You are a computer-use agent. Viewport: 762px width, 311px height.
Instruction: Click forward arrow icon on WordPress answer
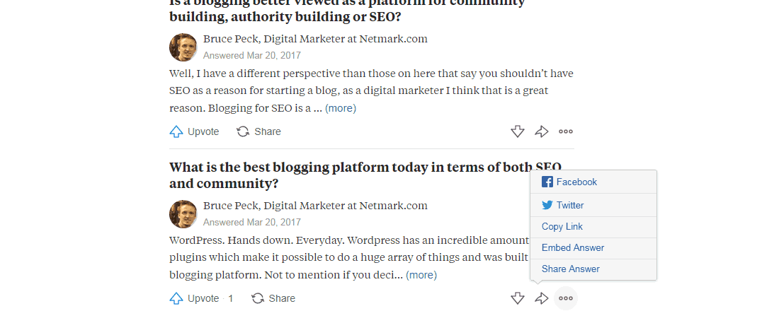tap(541, 298)
